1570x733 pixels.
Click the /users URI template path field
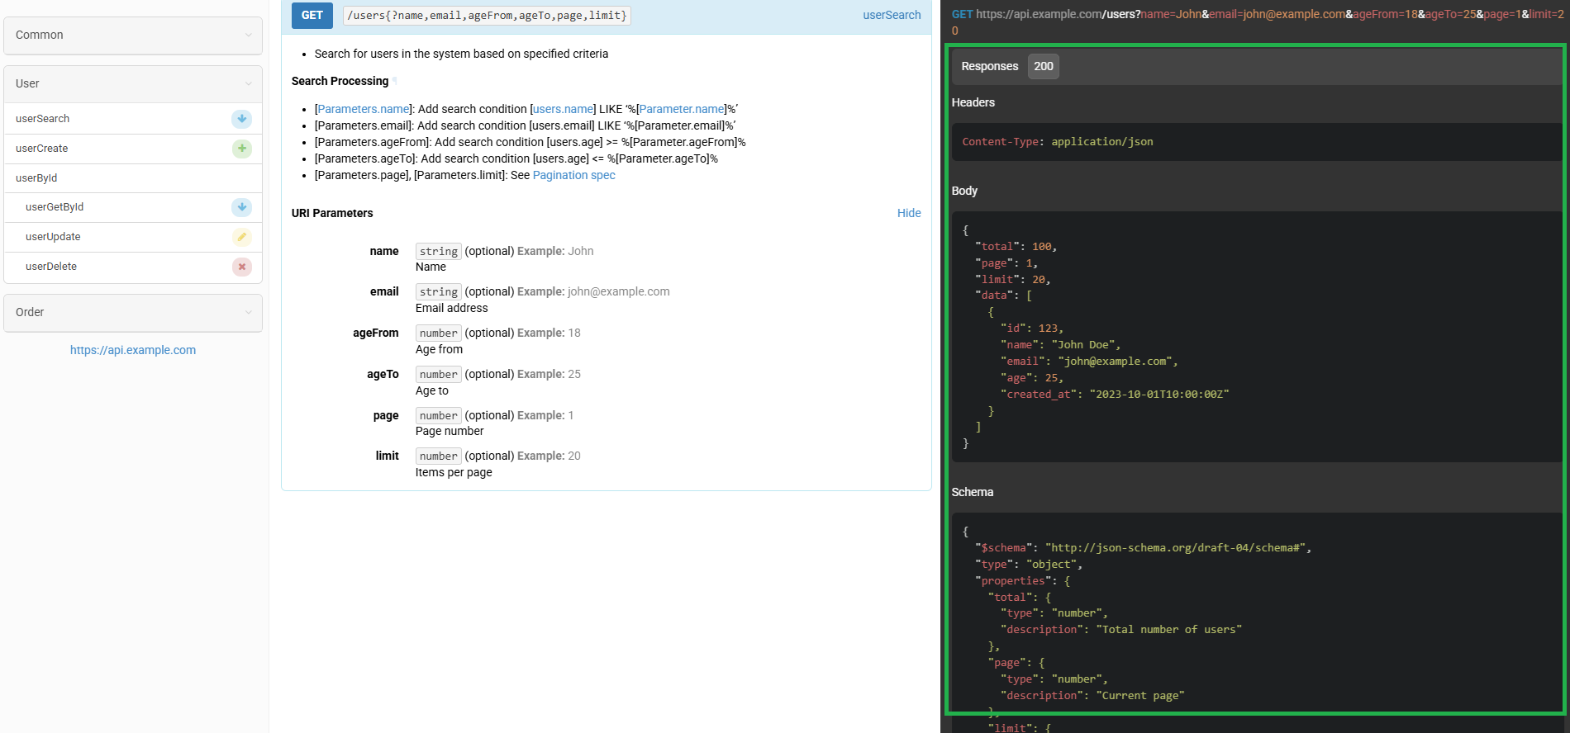487,16
